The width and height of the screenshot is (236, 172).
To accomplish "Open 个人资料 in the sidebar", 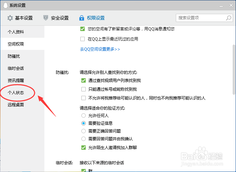I will point(23,32).
